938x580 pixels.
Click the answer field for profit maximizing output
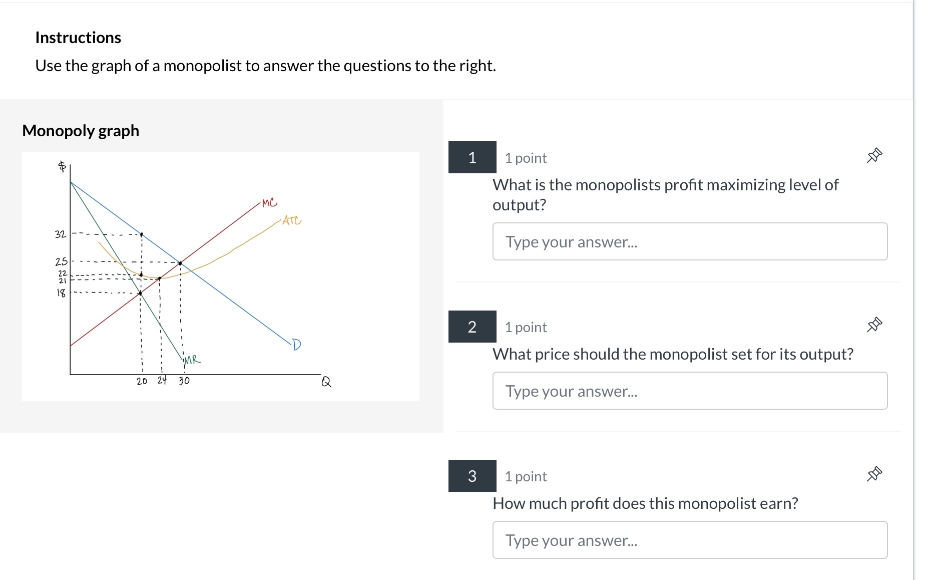(x=690, y=241)
